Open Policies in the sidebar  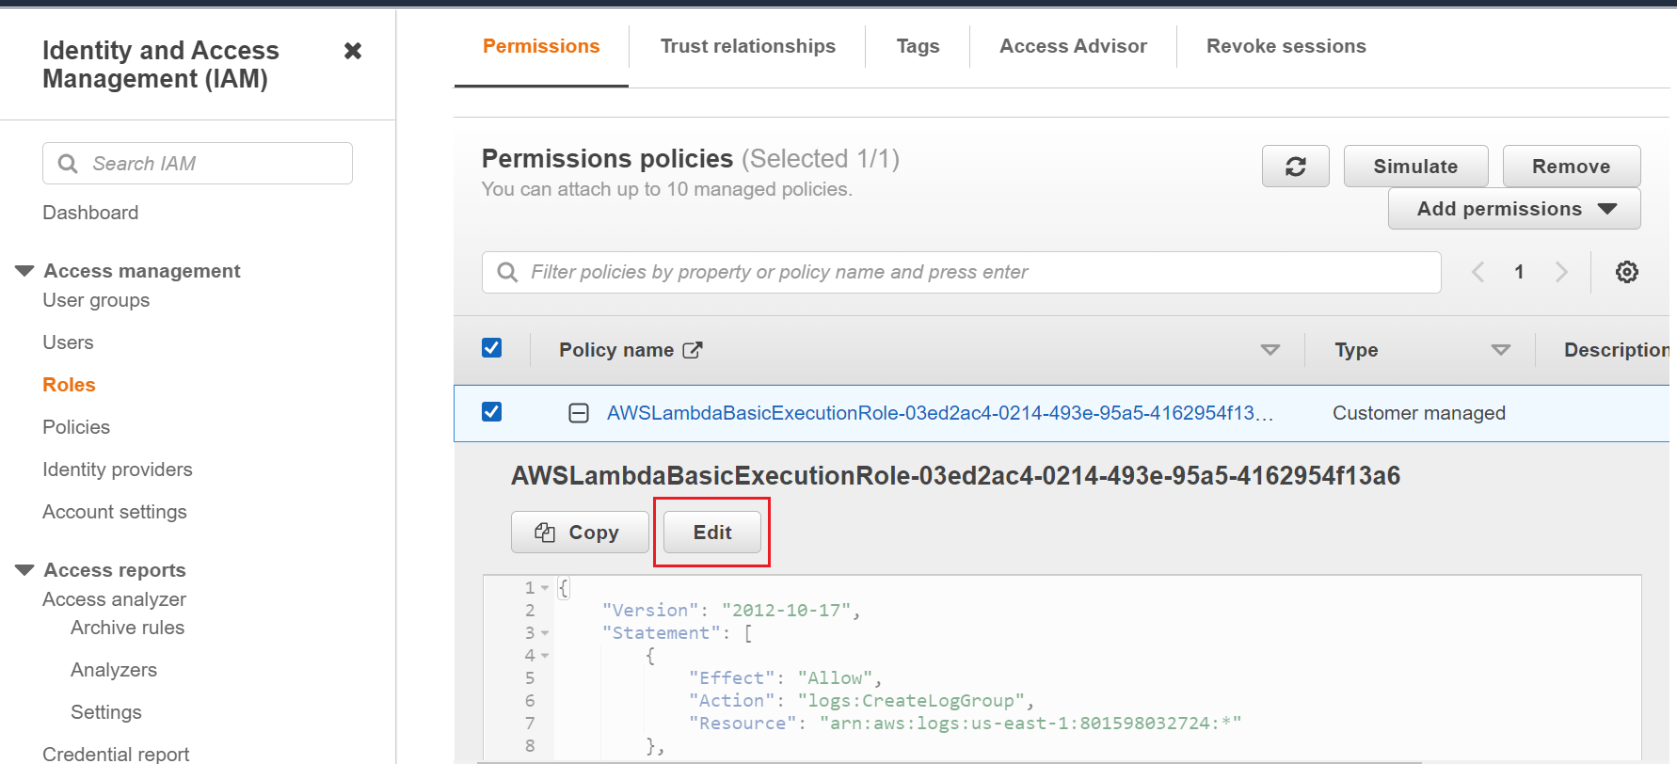76,427
